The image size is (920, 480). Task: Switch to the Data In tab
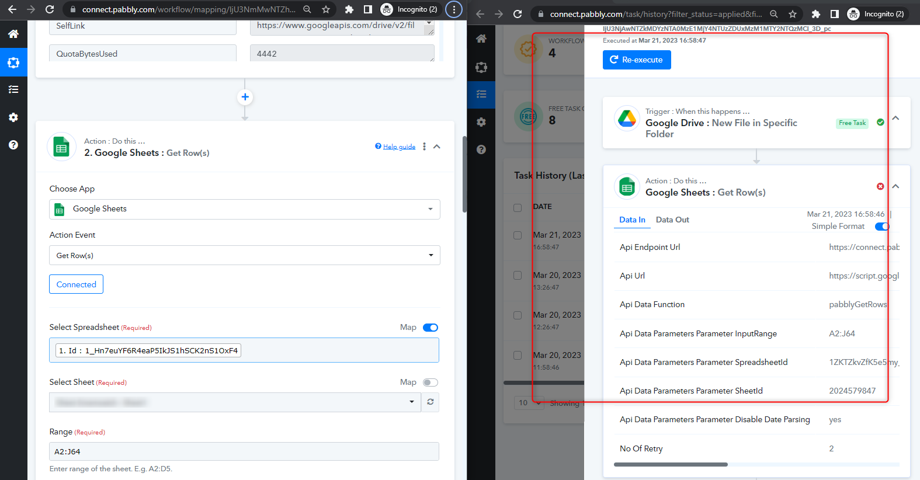pos(632,220)
